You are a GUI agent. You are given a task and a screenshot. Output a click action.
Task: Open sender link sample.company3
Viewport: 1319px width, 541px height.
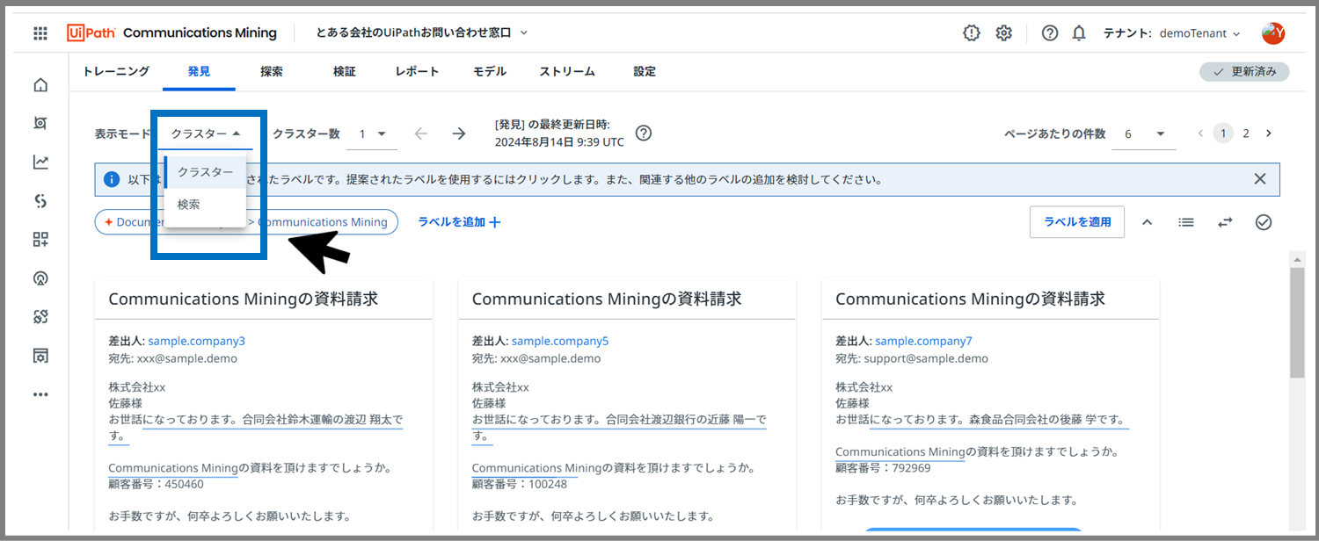(x=196, y=341)
